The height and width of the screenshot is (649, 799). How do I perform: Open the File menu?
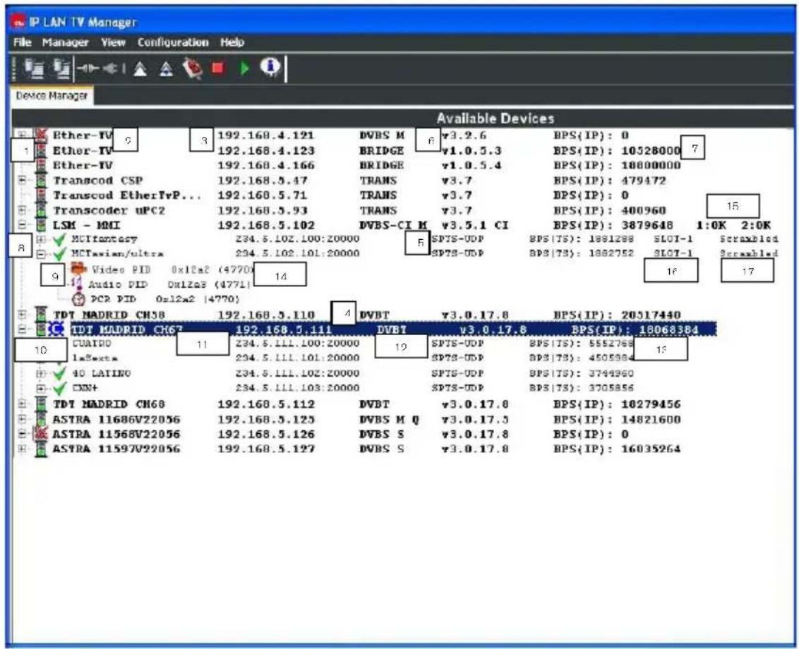[23, 42]
